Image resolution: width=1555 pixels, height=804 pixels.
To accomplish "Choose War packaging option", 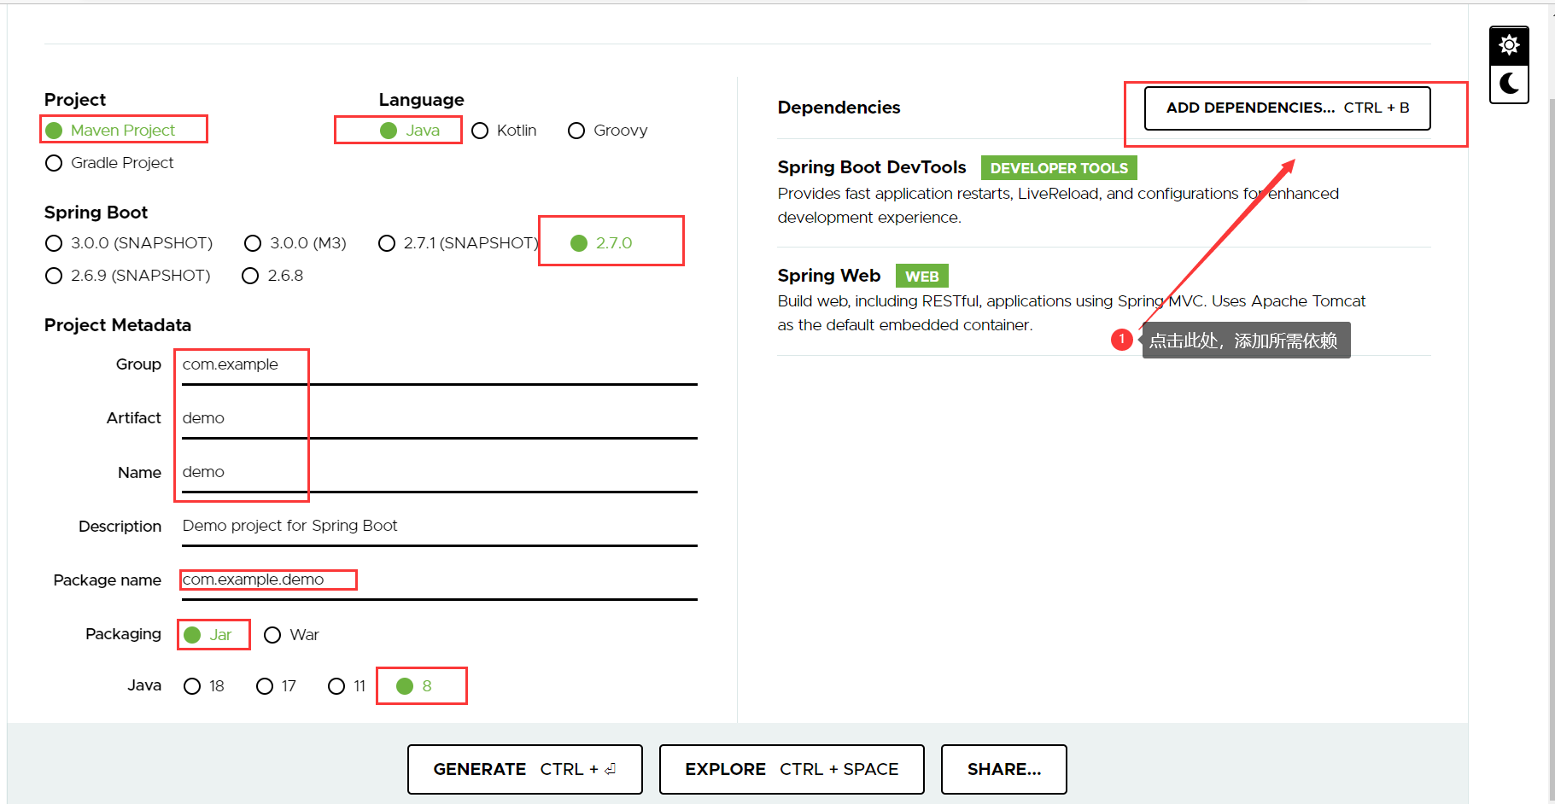I will 291,635.
